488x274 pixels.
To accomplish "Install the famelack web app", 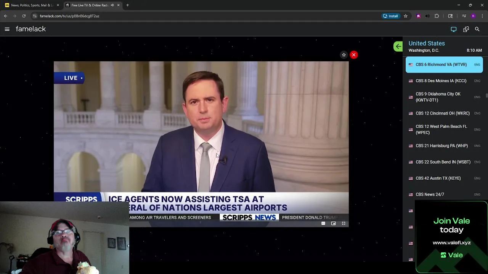I will [391, 16].
